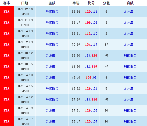This screenshot has height=126, width=147.
Task: Click the score 108:105
Action: pos(91,23)
